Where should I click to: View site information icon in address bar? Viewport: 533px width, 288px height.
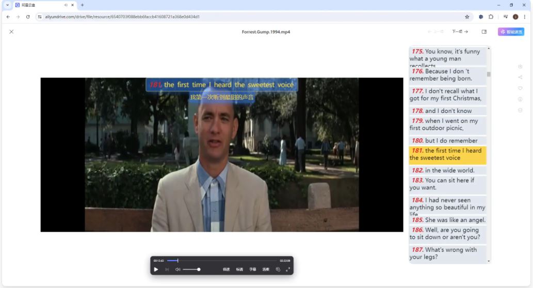40,17
